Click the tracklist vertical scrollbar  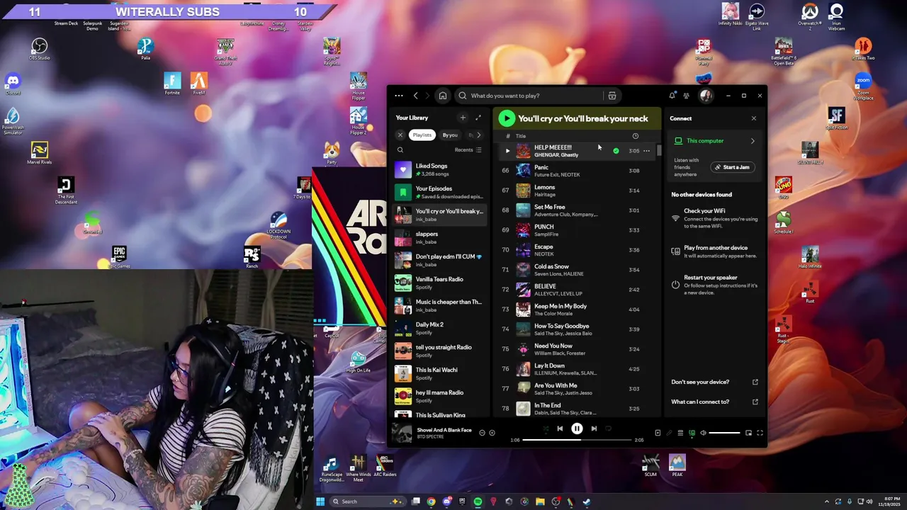pos(659,151)
